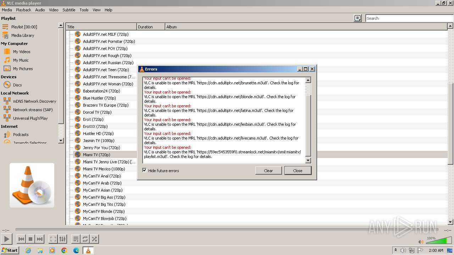Toggle playlist view icon in controls
This screenshot has height=255, width=454.
pyautogui.click(x=76, y=239)
